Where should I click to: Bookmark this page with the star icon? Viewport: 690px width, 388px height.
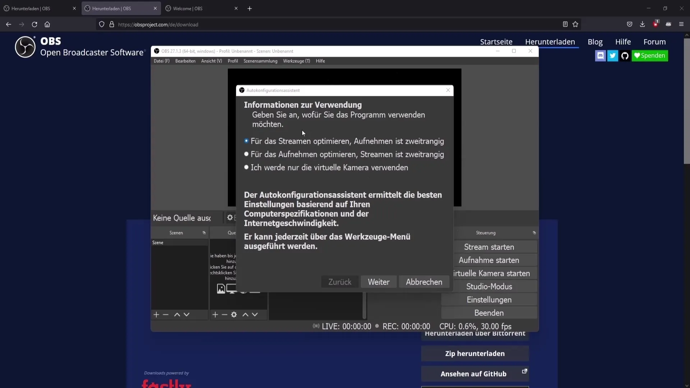[x=575, y=24]
